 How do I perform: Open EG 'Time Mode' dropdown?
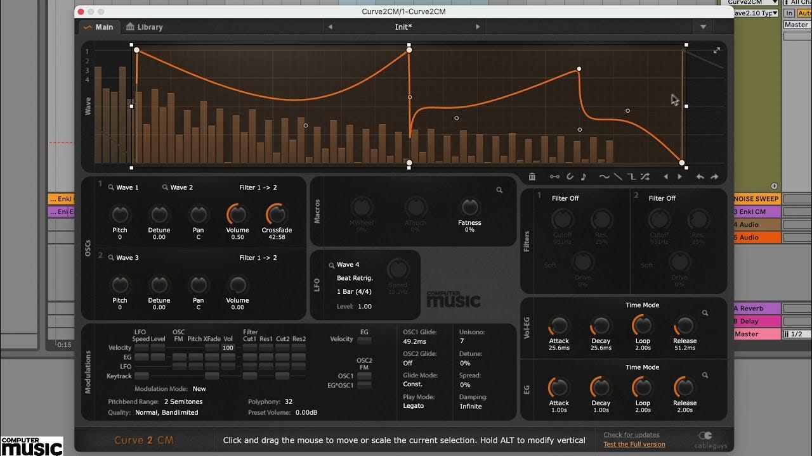coord(643,367)
